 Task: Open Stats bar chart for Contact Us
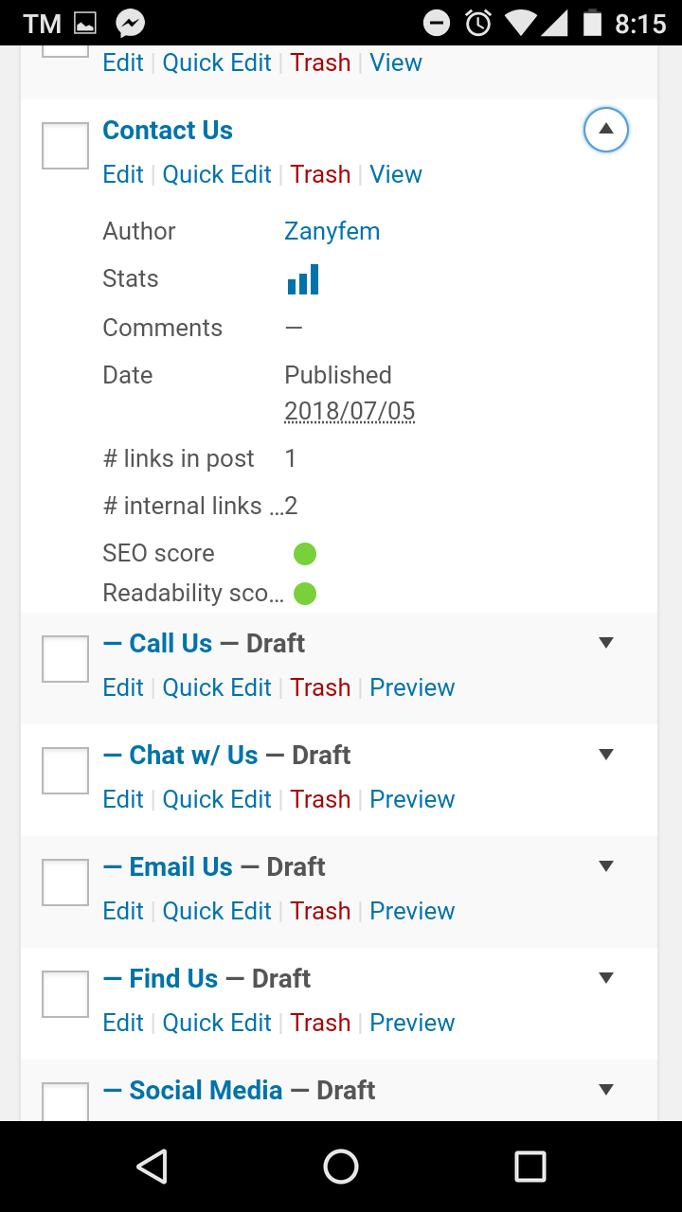303,279
